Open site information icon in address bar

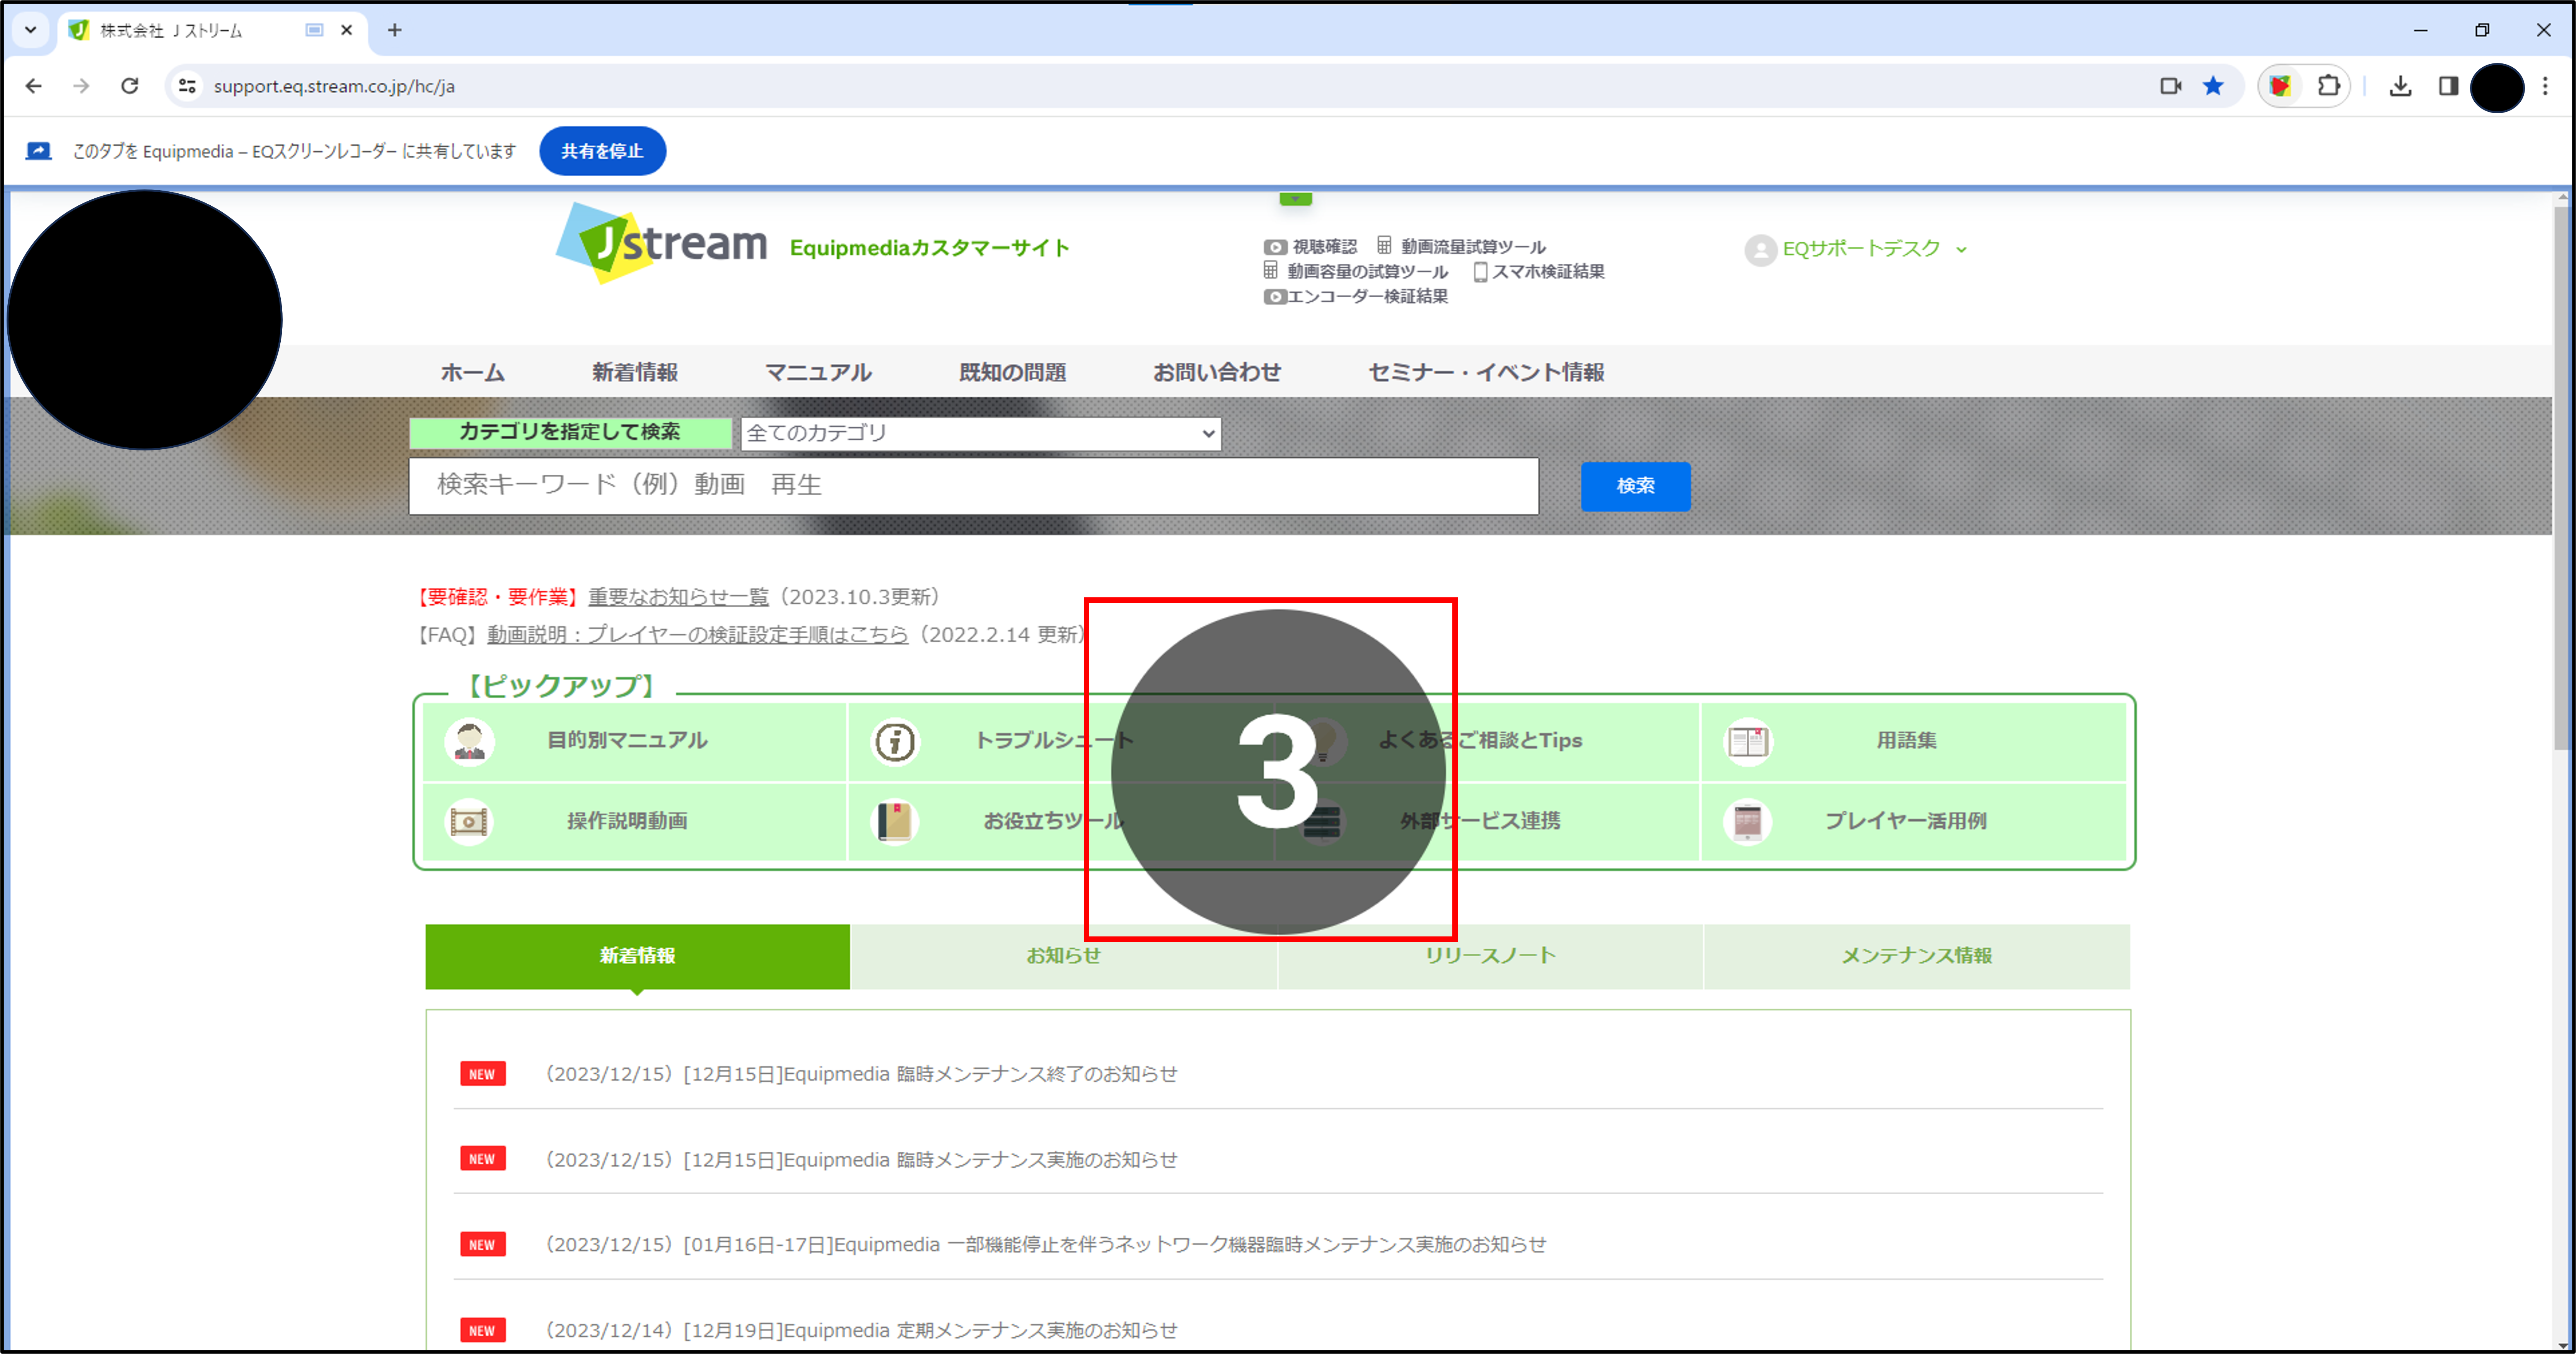tap(187, 86)
